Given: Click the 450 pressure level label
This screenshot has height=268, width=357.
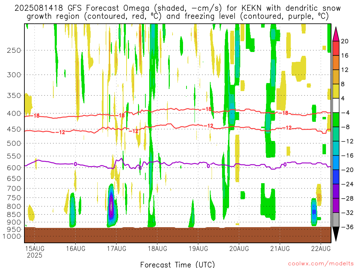Looking at the screenshot, I should tap(14, 129).
